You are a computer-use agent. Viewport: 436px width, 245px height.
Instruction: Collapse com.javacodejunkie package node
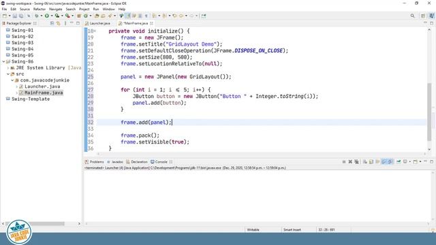click(12, 80)
